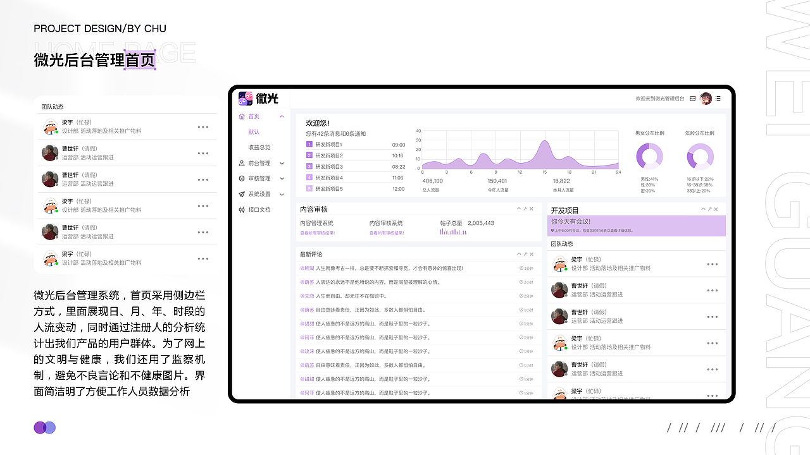Collapse the 最新评论 panel chevron

[x=520, y=254]
